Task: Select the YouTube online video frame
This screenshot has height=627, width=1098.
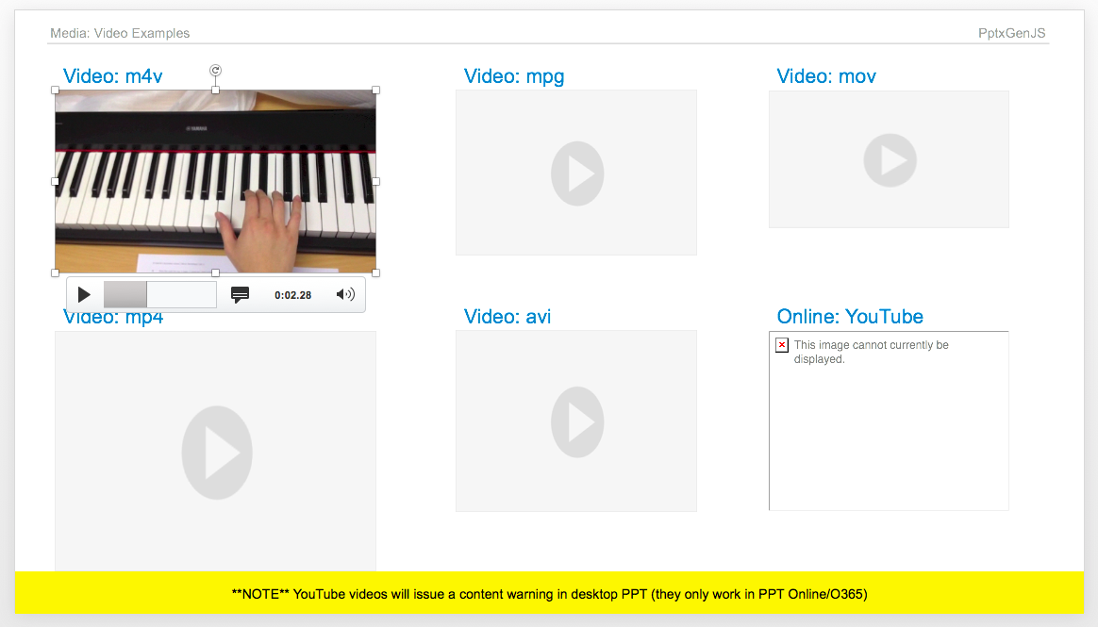Action: click(889, 421)
